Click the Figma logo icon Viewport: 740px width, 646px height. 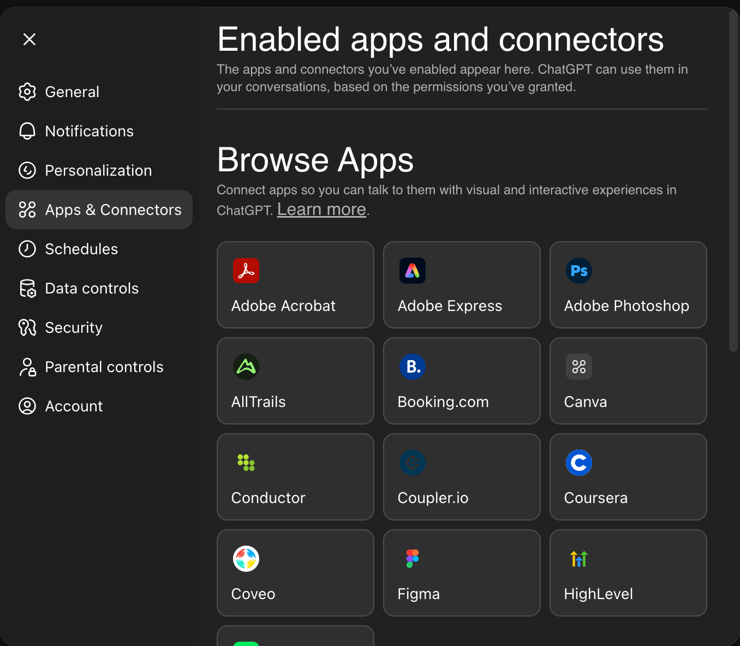coord(413,559)
